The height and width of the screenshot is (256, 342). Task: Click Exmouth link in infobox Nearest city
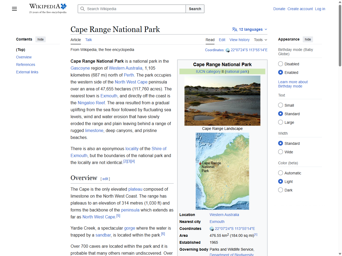[x=217, y=222]
